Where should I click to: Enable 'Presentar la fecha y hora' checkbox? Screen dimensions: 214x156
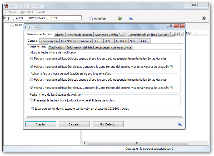[x=32, y=100]
